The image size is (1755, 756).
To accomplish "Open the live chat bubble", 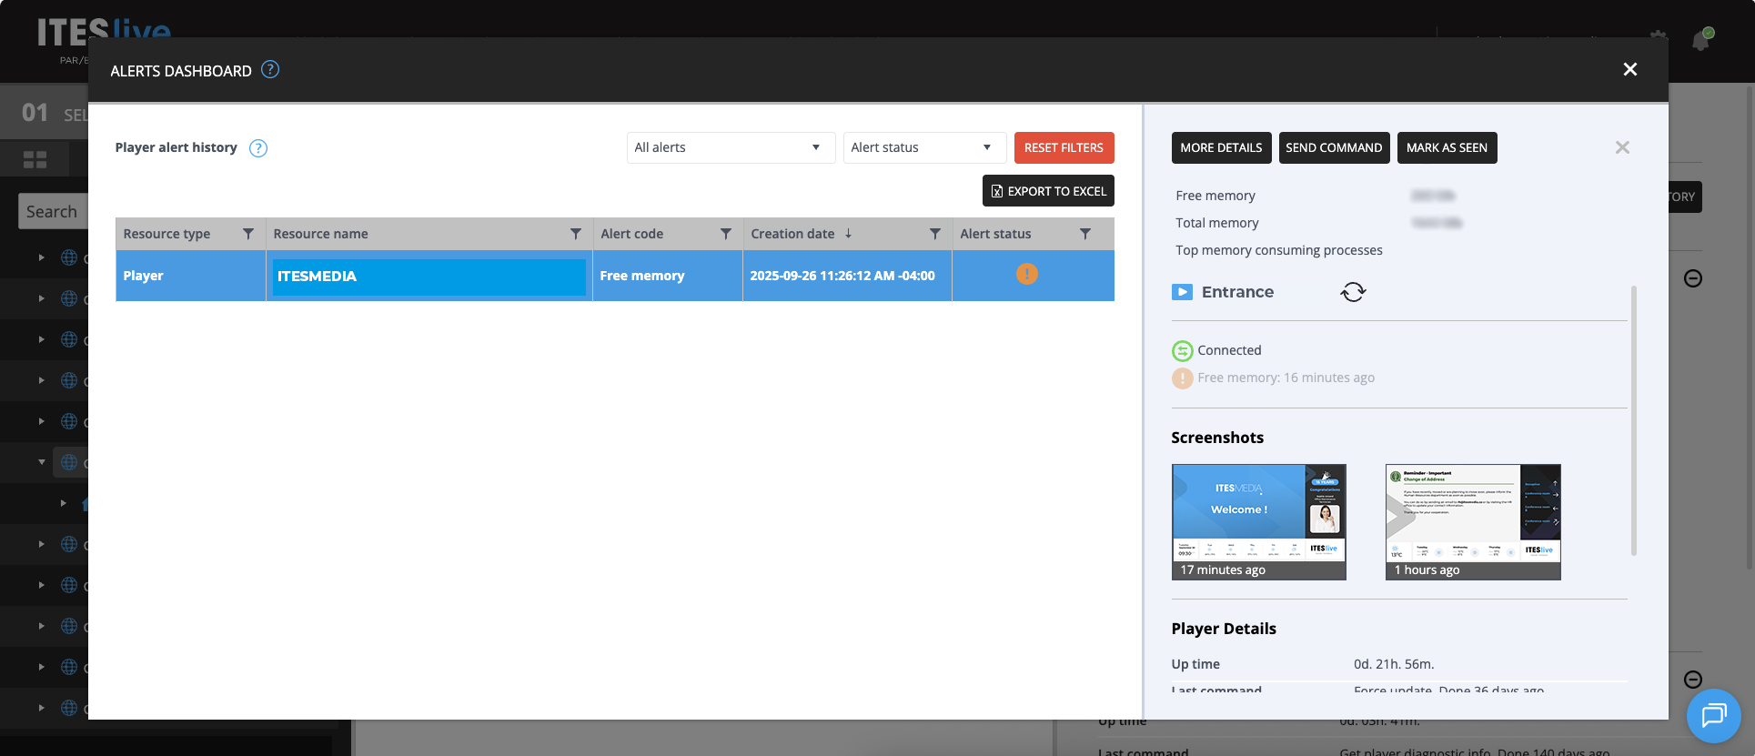I will pyautogui.click(x=1713, y=716).
